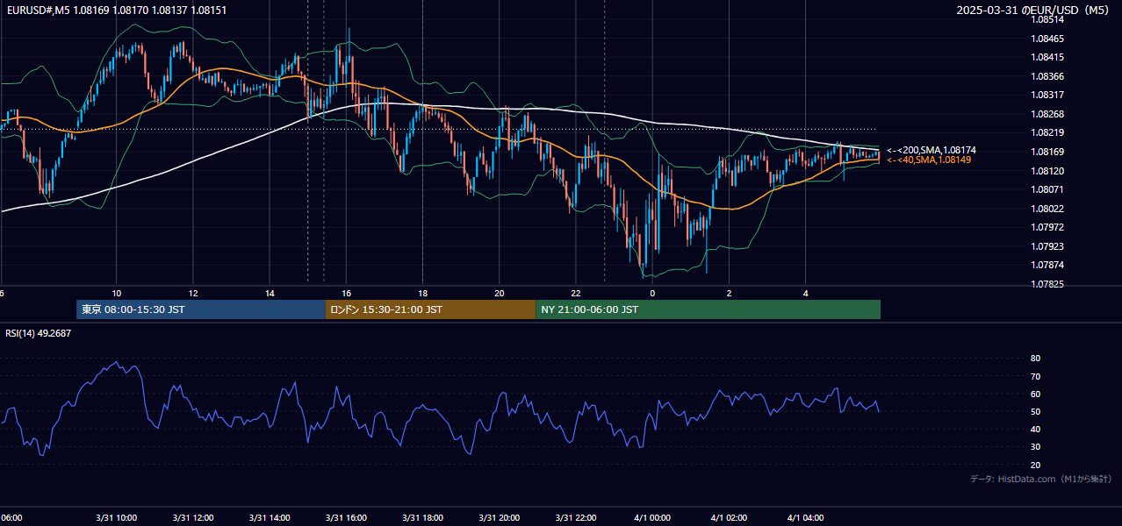This screenshot has width=1122, height=526.
Task: Click the bottom time label 3/31 14:00
Action: [x=270, y=518]
